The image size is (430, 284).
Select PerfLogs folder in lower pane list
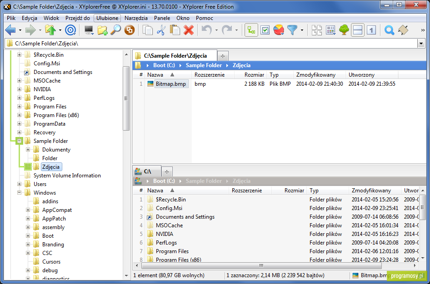(x=166, y=243)
